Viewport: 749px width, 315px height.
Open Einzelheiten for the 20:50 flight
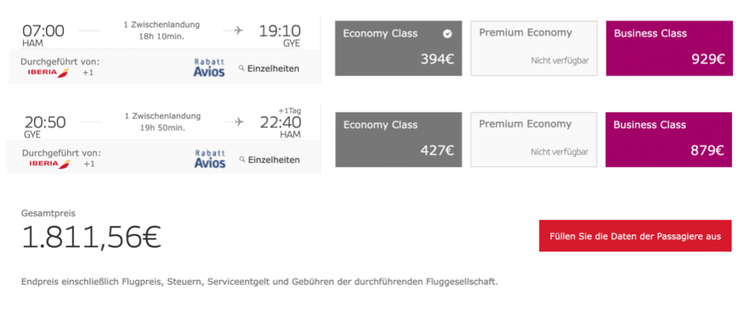(x=274, y=160)
